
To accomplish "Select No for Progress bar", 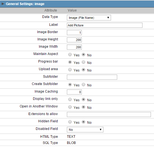I will (x=83, y=62).
